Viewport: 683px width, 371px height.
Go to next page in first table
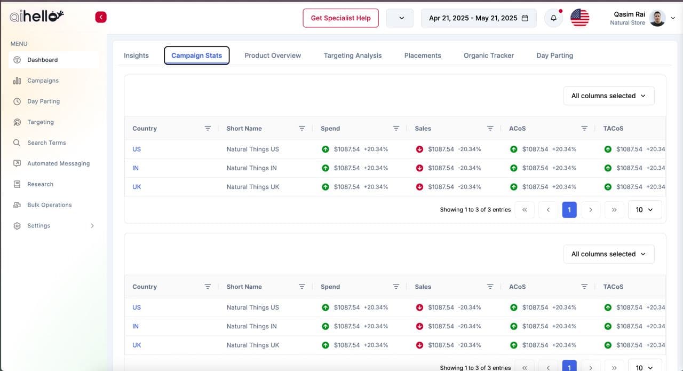click(x=591, y=210)
